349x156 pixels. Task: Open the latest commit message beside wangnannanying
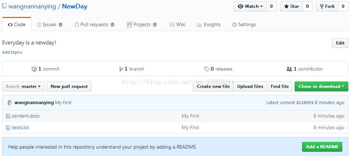pos(64,103)
